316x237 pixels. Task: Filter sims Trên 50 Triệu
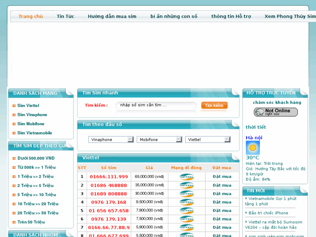(31, 222)
